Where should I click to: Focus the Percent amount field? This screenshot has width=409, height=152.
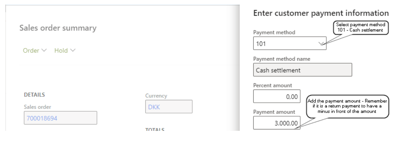276,97
